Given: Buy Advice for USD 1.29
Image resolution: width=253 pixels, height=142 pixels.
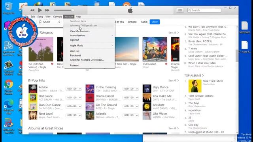Looking at the screenshot, I should point(72,89).
